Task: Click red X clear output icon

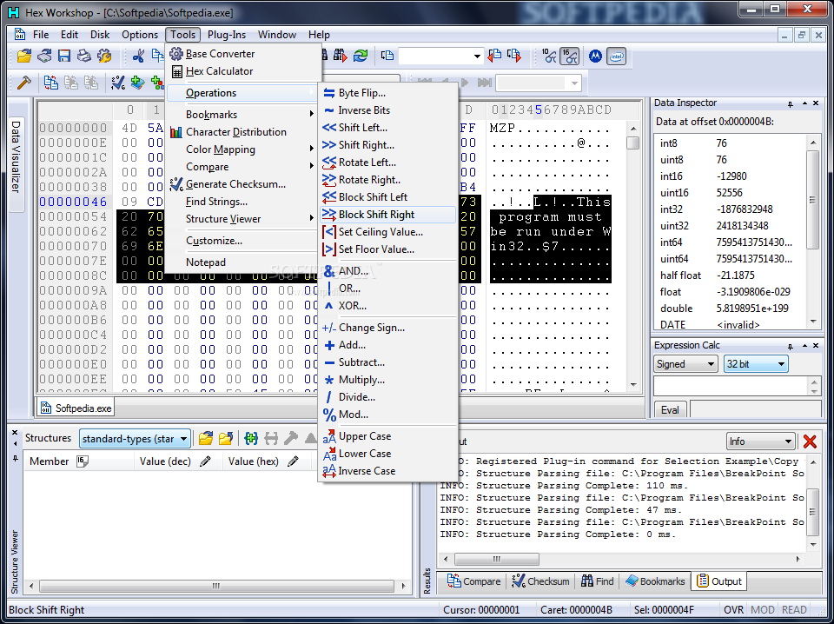Action: click(810, 441)
